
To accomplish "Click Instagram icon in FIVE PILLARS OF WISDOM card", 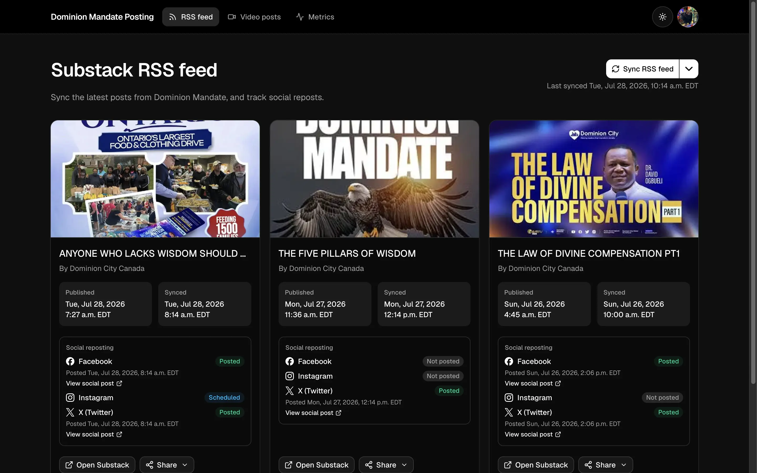I will point(290,376).
